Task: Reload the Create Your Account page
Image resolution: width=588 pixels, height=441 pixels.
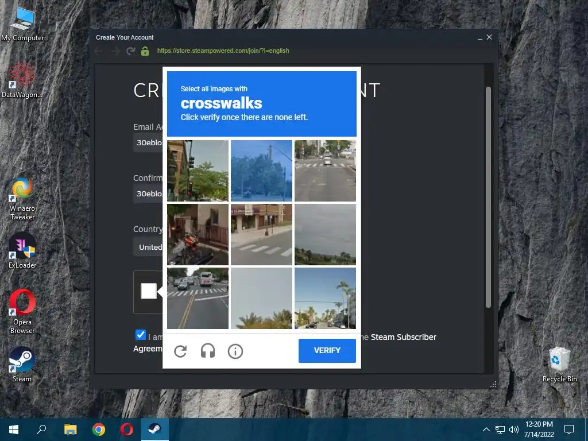Action: point(130,51)
